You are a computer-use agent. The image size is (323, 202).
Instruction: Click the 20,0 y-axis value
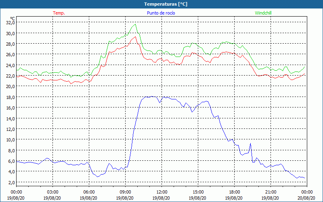[10, 86]
